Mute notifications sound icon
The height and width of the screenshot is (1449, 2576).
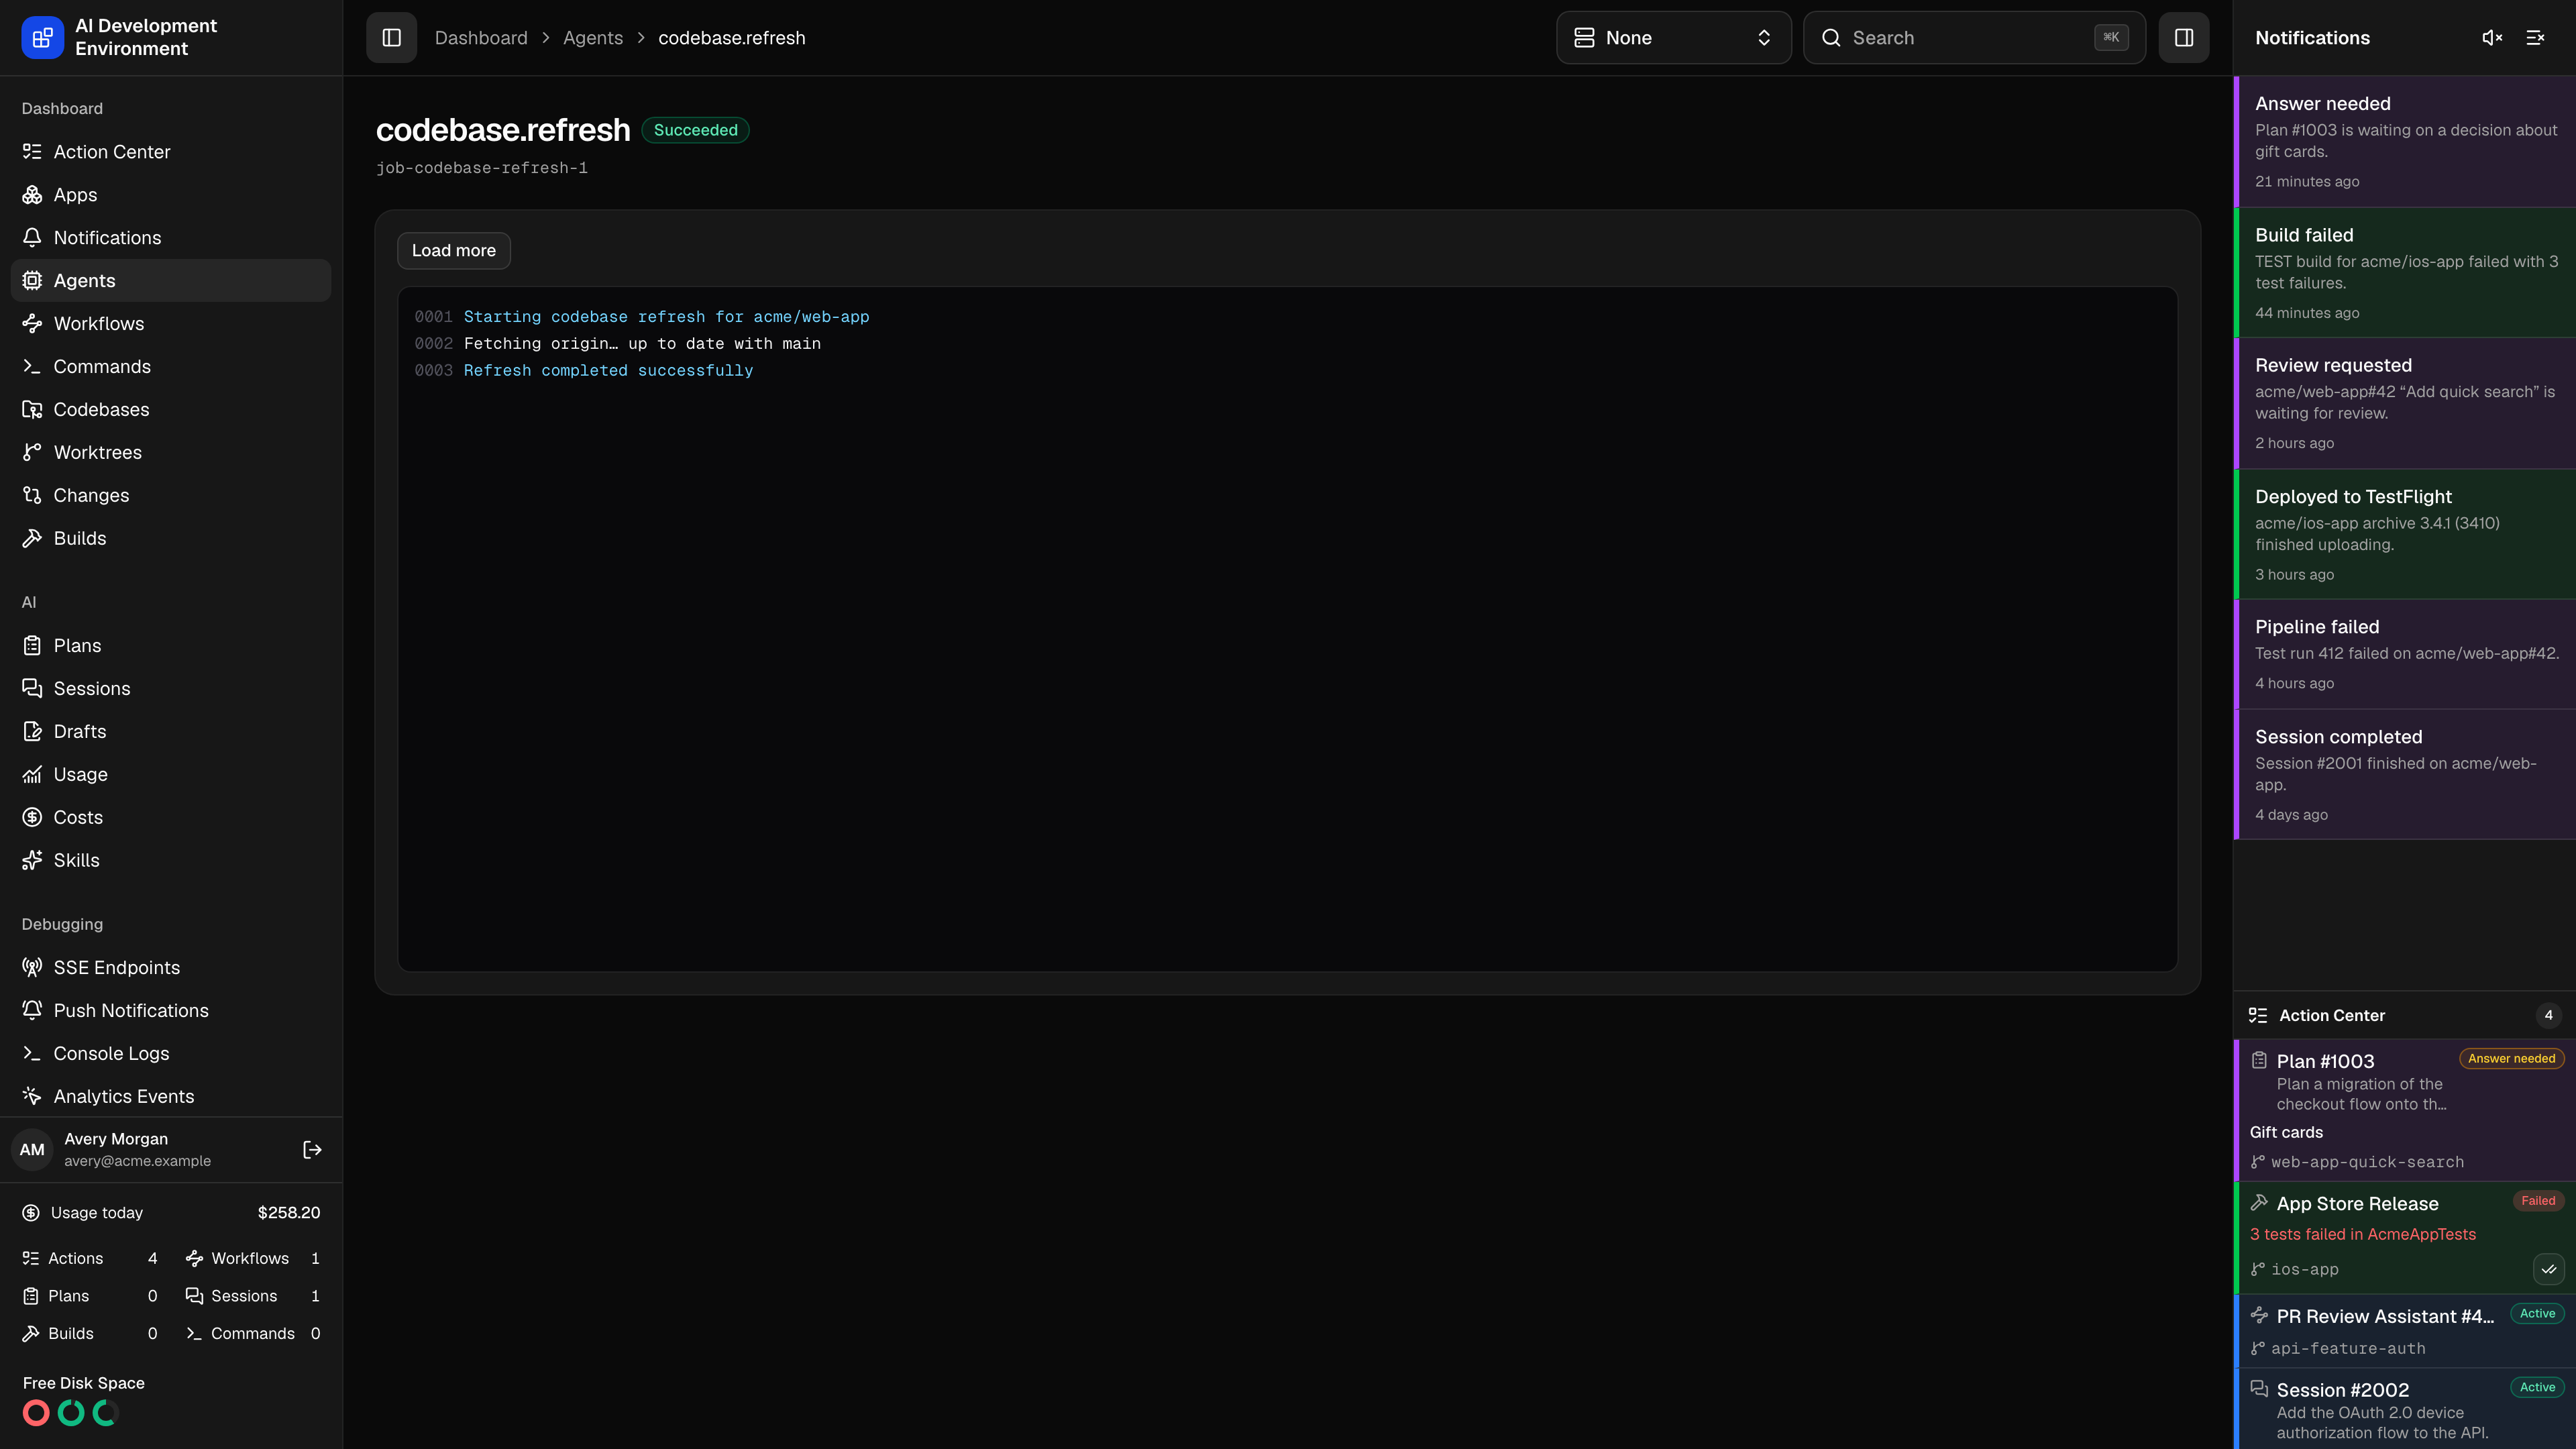coord(2492,38)
